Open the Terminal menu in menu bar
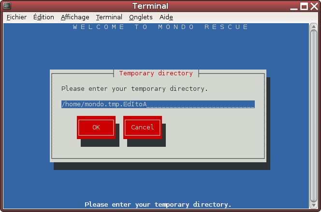This screenshot has height=212, width=321. [109, 17]
